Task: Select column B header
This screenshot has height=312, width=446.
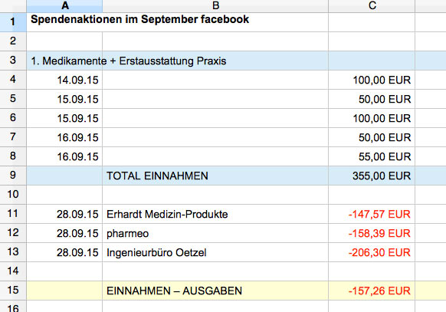Action: coord(215,6)
